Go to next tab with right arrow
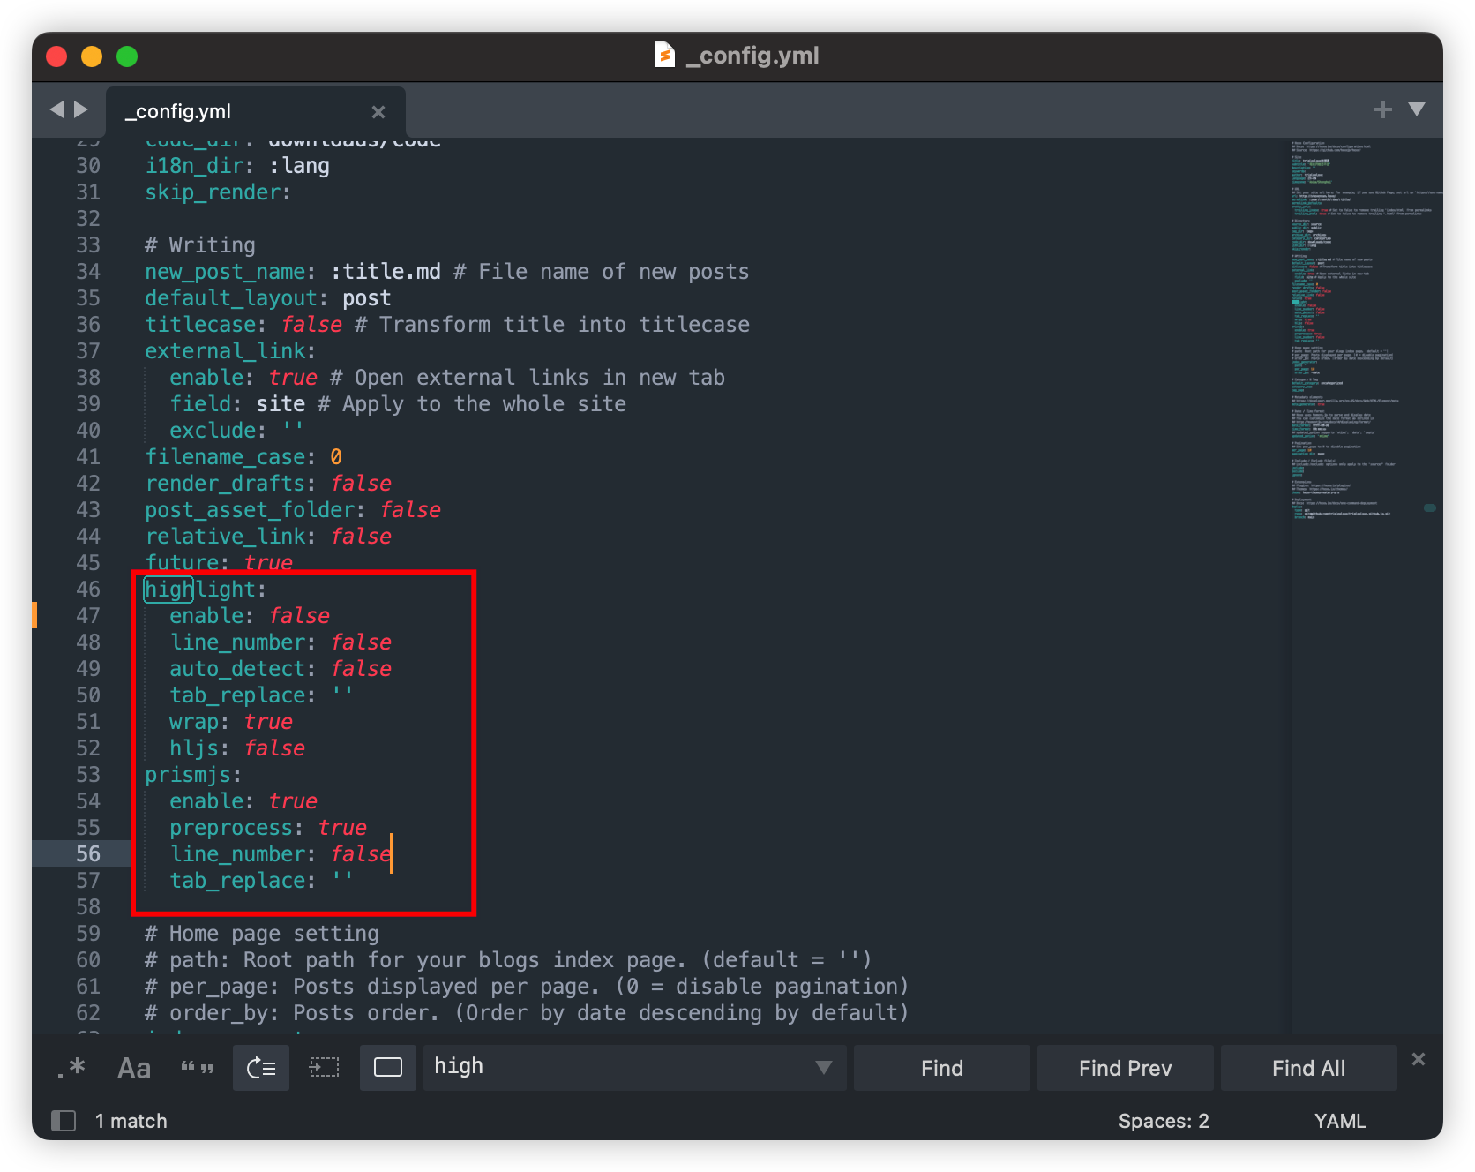The image size is (1475, 1172). [81, 109]
